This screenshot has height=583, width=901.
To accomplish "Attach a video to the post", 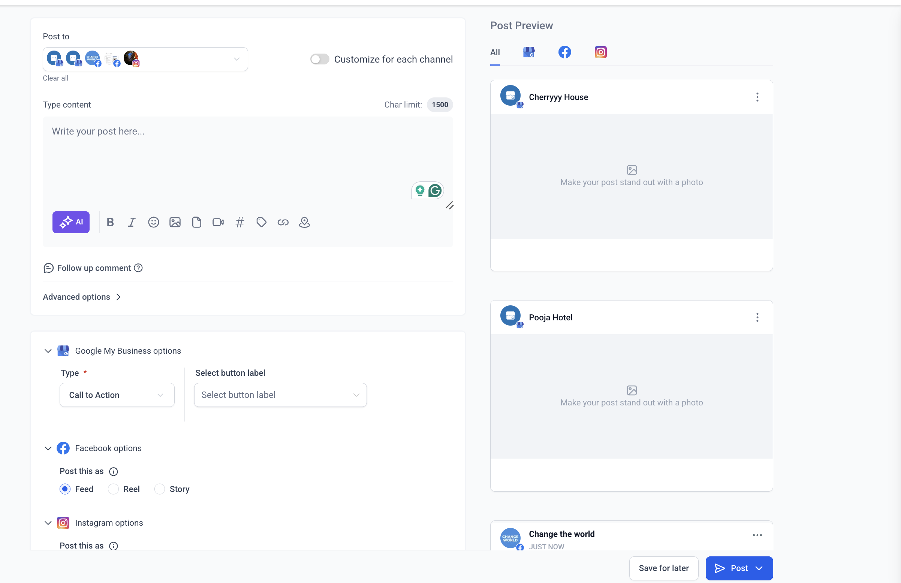I will point(218,222).
